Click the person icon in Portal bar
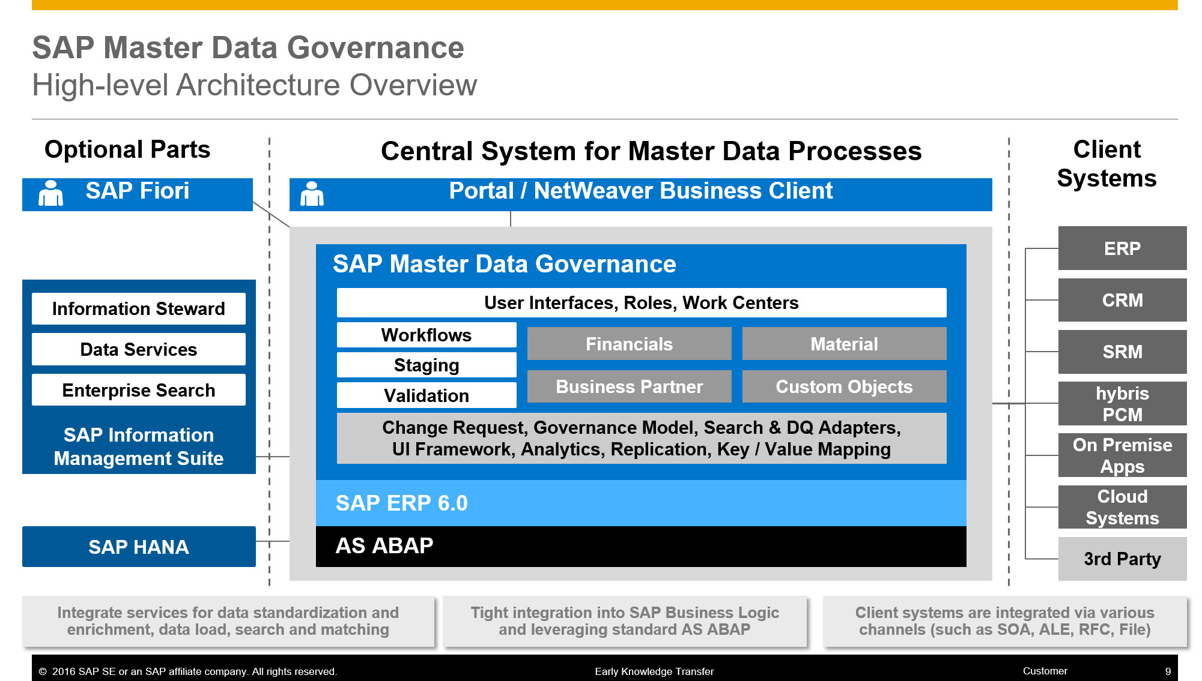This screenshot has height=681, width=1202. [x=312, y=194]
